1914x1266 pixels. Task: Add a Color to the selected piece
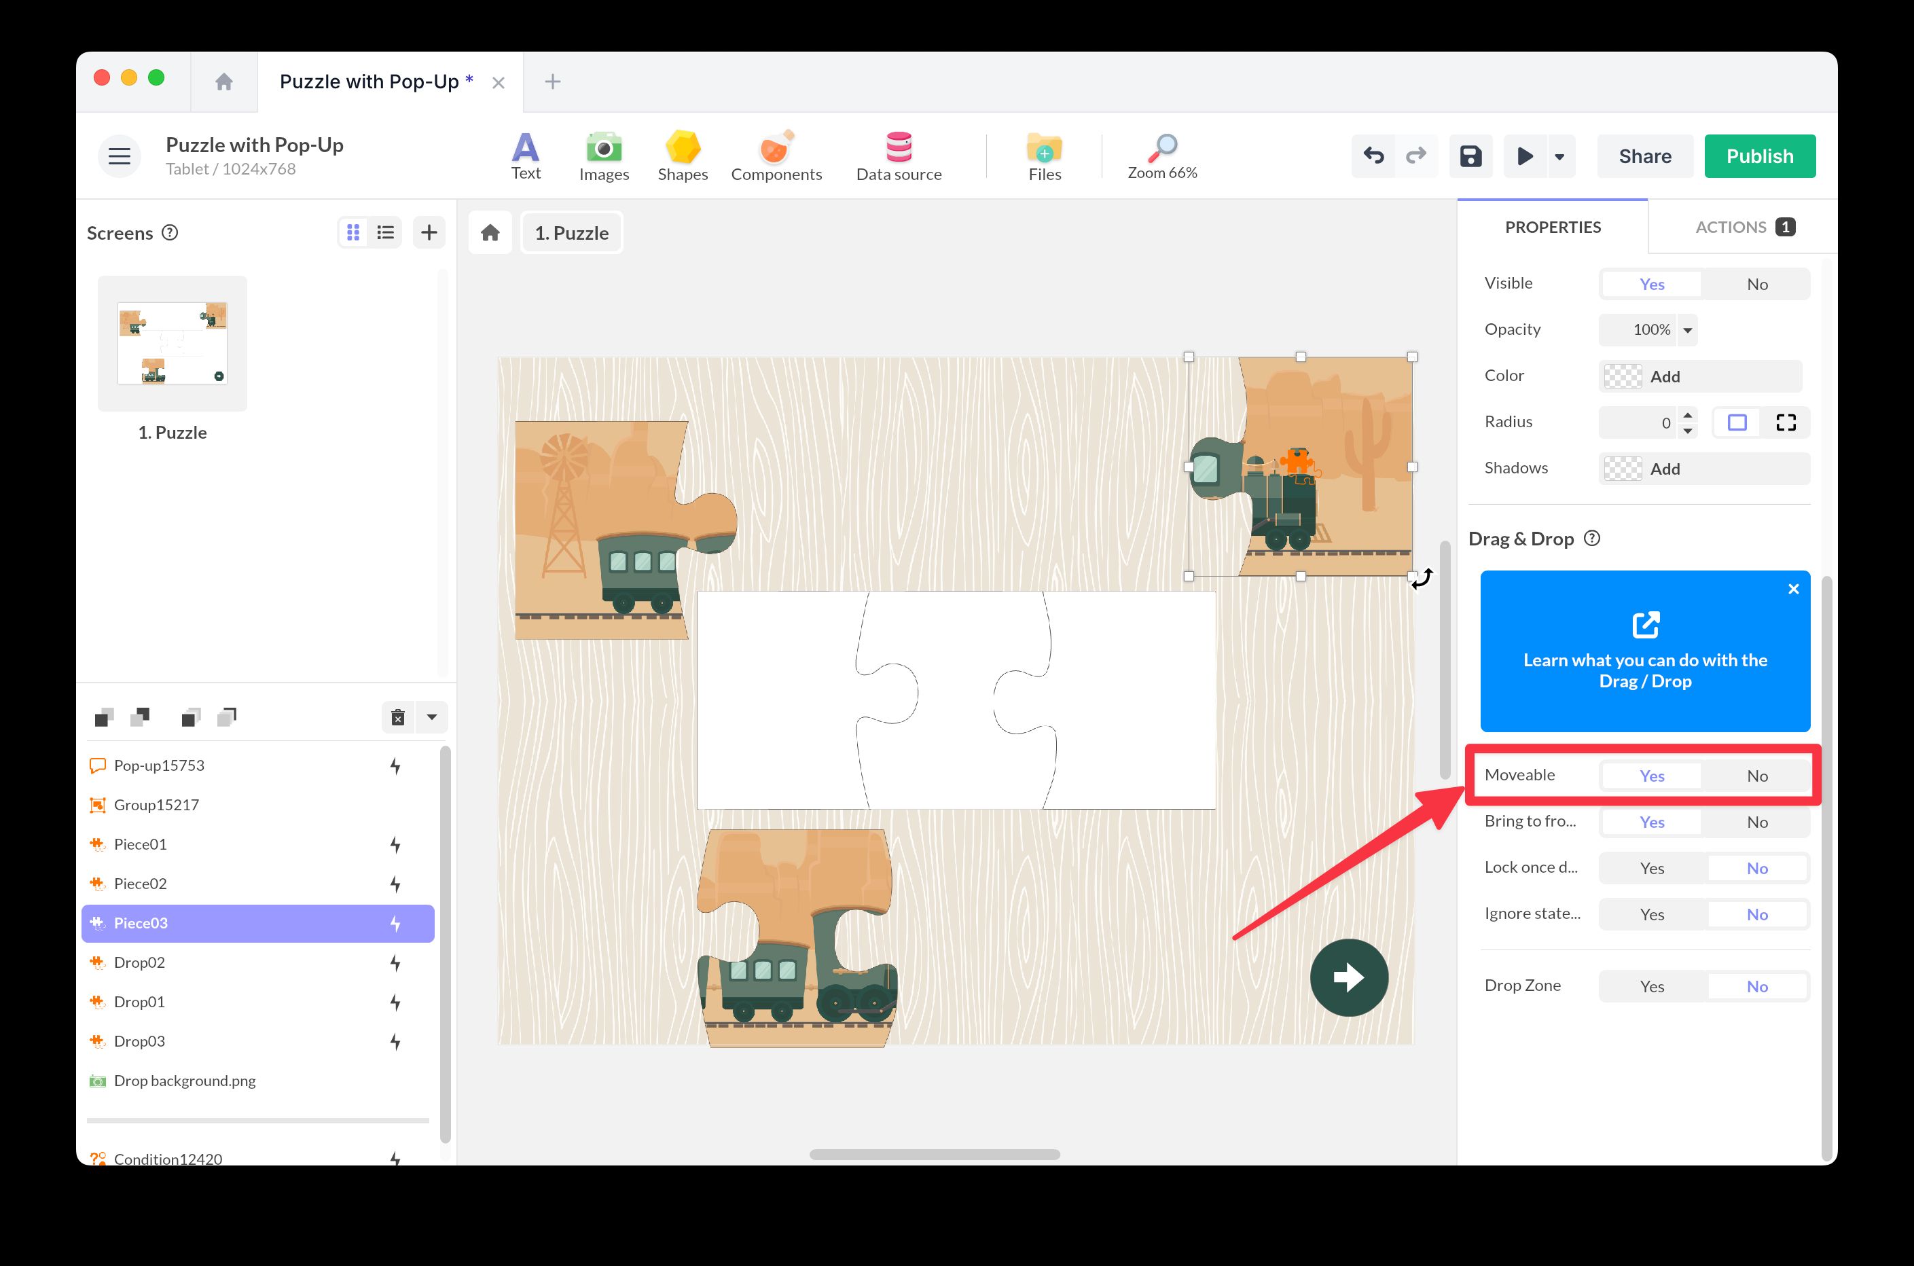pyautogui.click(x=1699, y=376)
